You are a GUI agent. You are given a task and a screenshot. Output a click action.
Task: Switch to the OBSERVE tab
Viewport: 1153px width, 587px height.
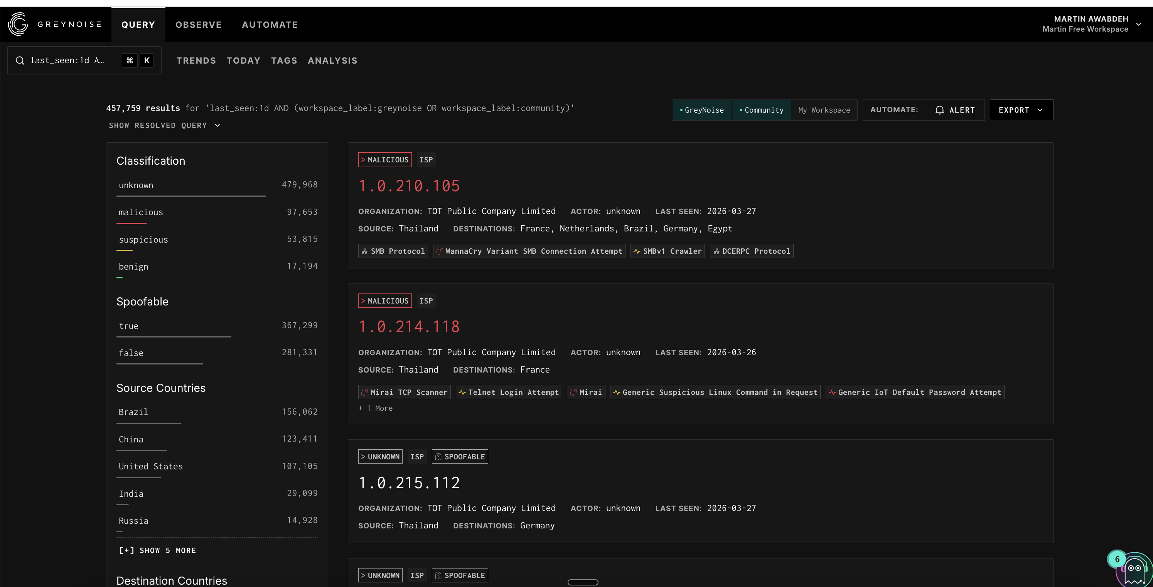pos(199,25)
